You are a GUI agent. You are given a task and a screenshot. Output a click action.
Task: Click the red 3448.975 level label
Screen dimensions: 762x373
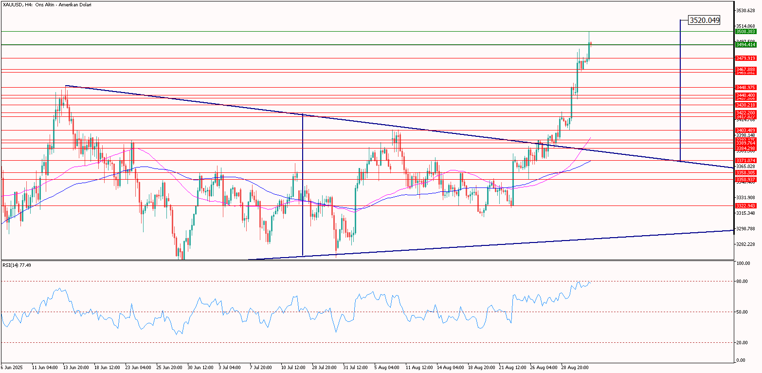point(745,87)
